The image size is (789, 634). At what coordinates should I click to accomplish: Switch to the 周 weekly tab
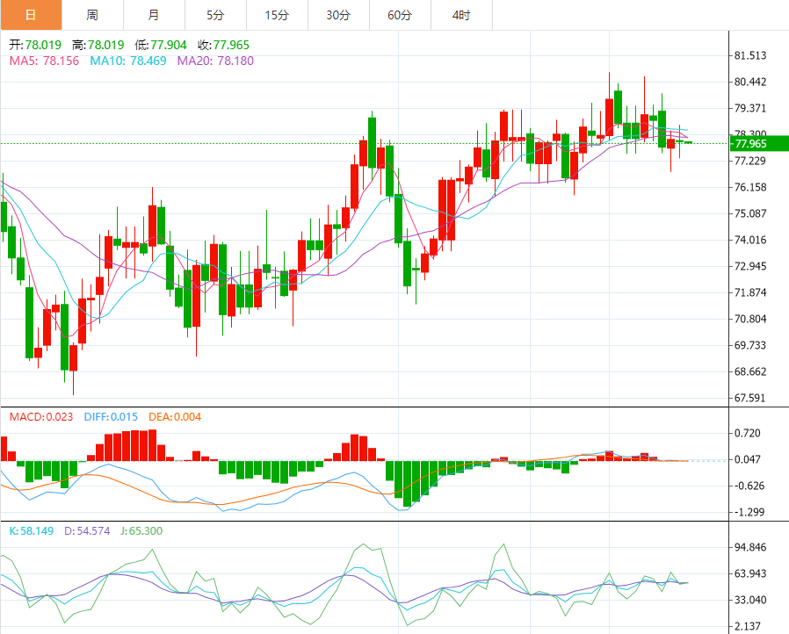click(x=92, y=15)
